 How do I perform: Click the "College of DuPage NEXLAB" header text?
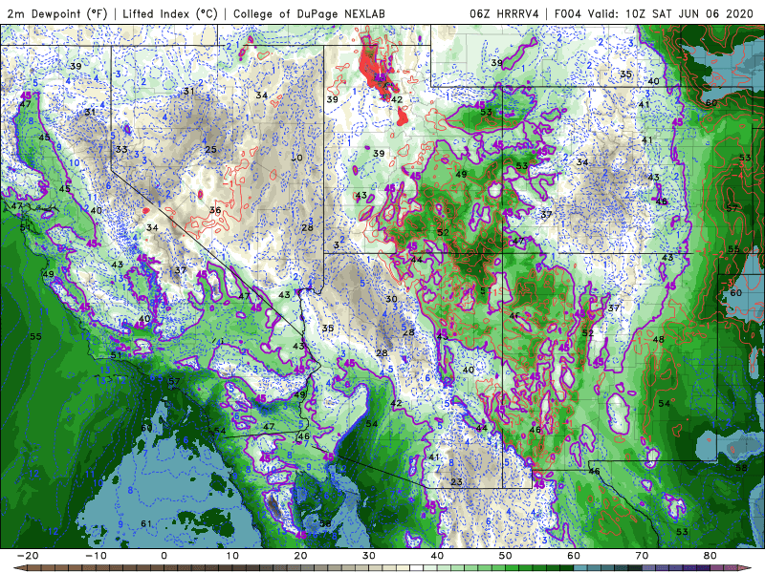coord(309,13)
